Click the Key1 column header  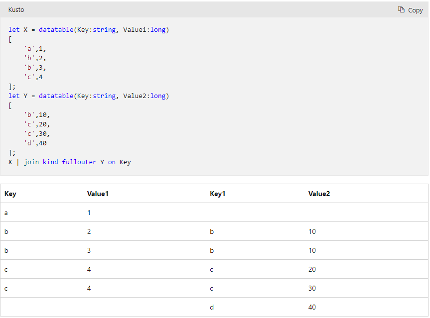coord(218,194)
